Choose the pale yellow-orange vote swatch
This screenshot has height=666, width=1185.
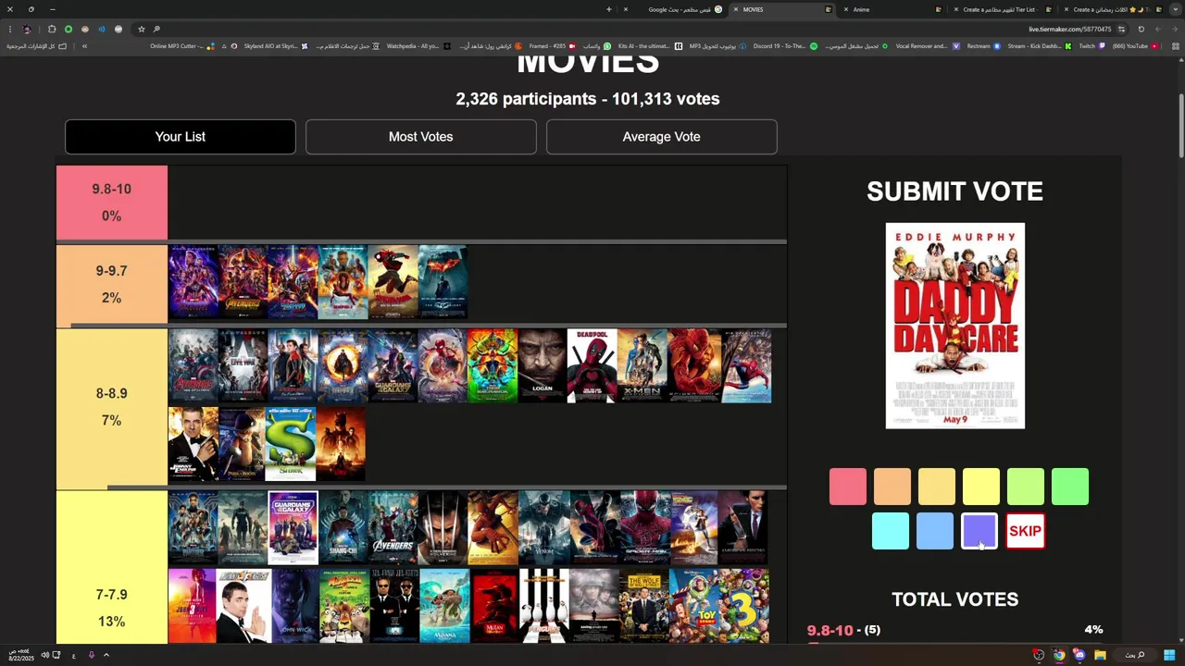point(937,487)
